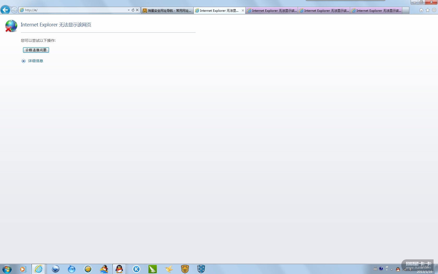Open the language bar options down arrow
Image resolution: width=438 pixels, height=274 pixels.
387,270
